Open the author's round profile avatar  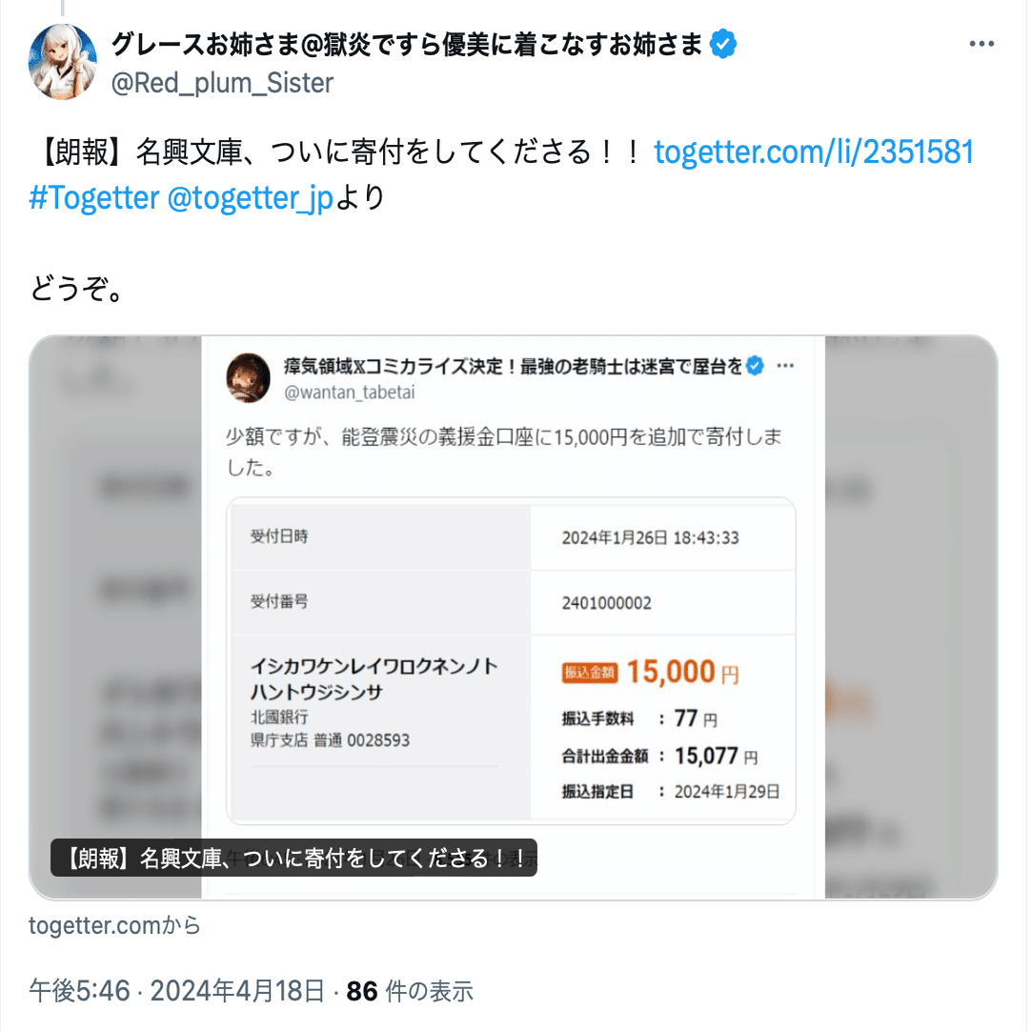(x=63, y=62)
